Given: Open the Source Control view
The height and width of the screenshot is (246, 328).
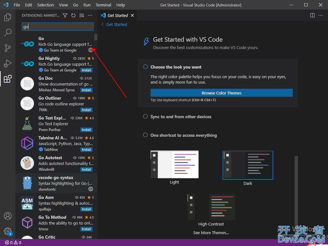Looking at the screenshot, I should point(8,48).
